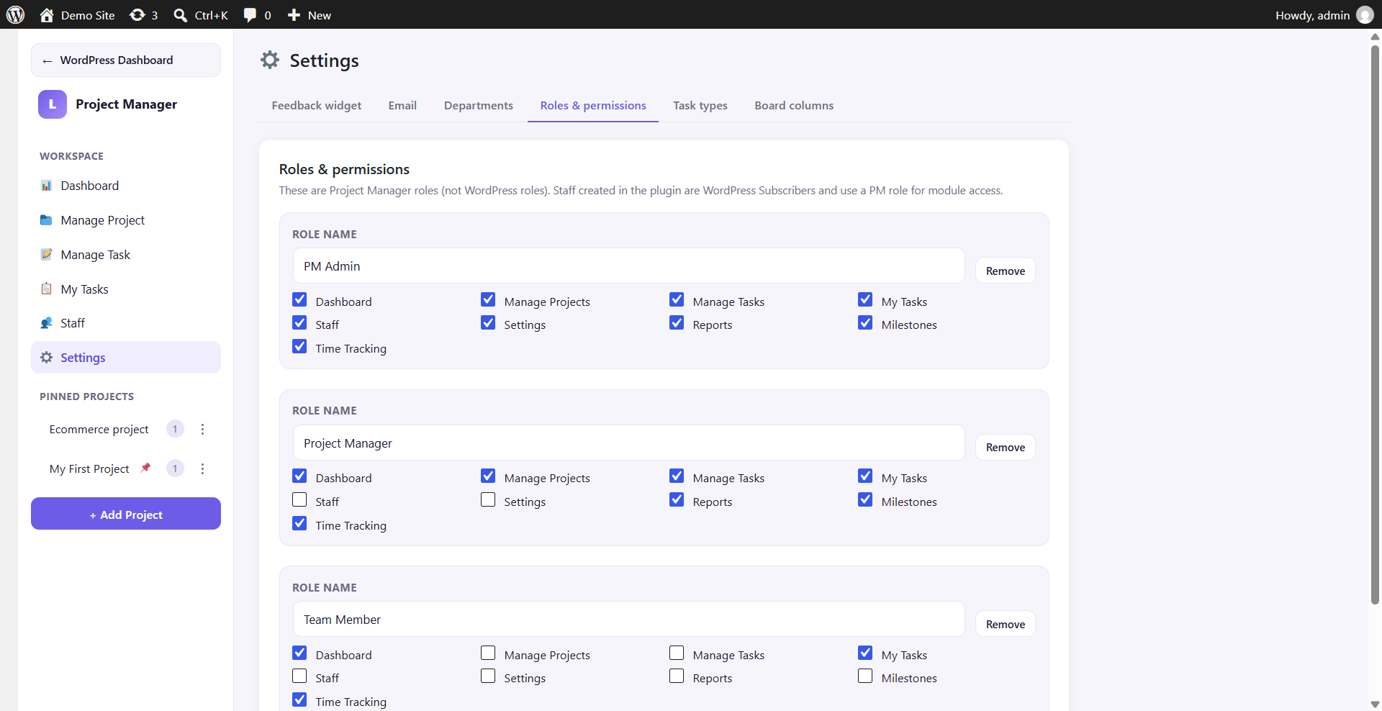Viewport: 1382px width, 711px height.
Task: Click the My Tasks clipboard icon
Action: 46,289
